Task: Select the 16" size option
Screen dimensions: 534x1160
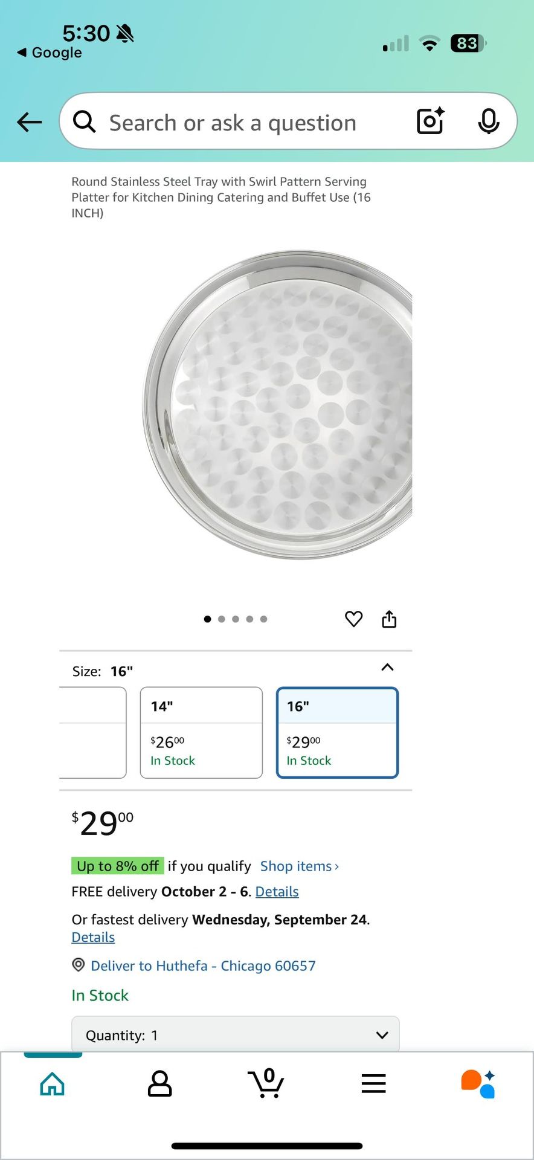Action: (x=338, y=733)
